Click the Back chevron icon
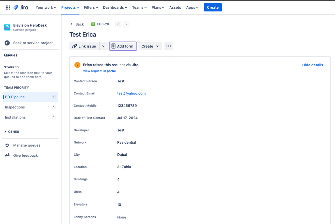Screen dimensions: 335x224 coord(71,24)
